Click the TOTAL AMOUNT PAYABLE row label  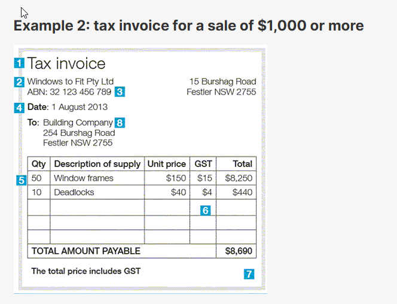pos(85,251)
